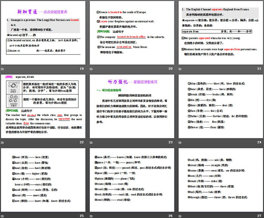
Task: Click the 'divided' underlined answer on slide 22
Action: point(31,115)
